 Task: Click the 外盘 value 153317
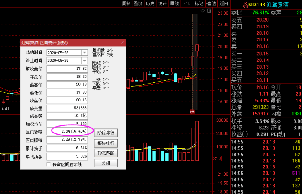click(260, 114)
